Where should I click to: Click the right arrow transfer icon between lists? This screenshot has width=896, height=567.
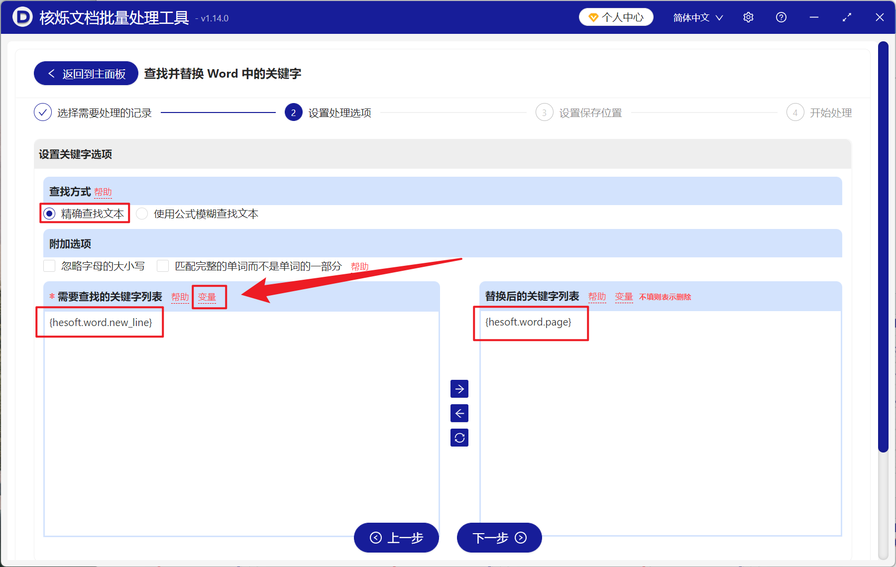tap(459, 389)
